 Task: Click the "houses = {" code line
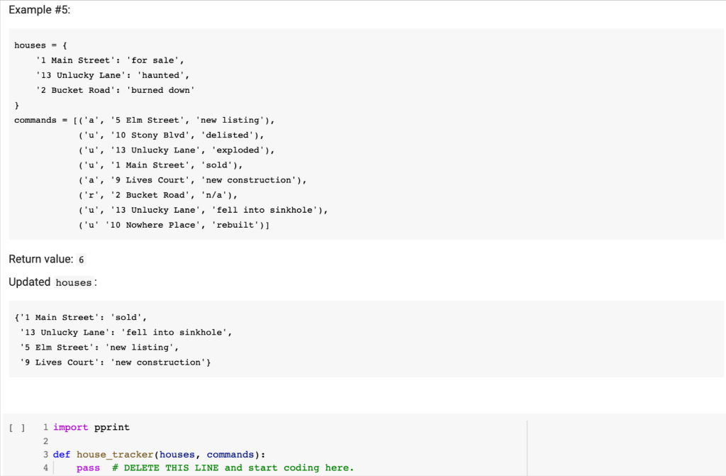click(x=40, y=45)
